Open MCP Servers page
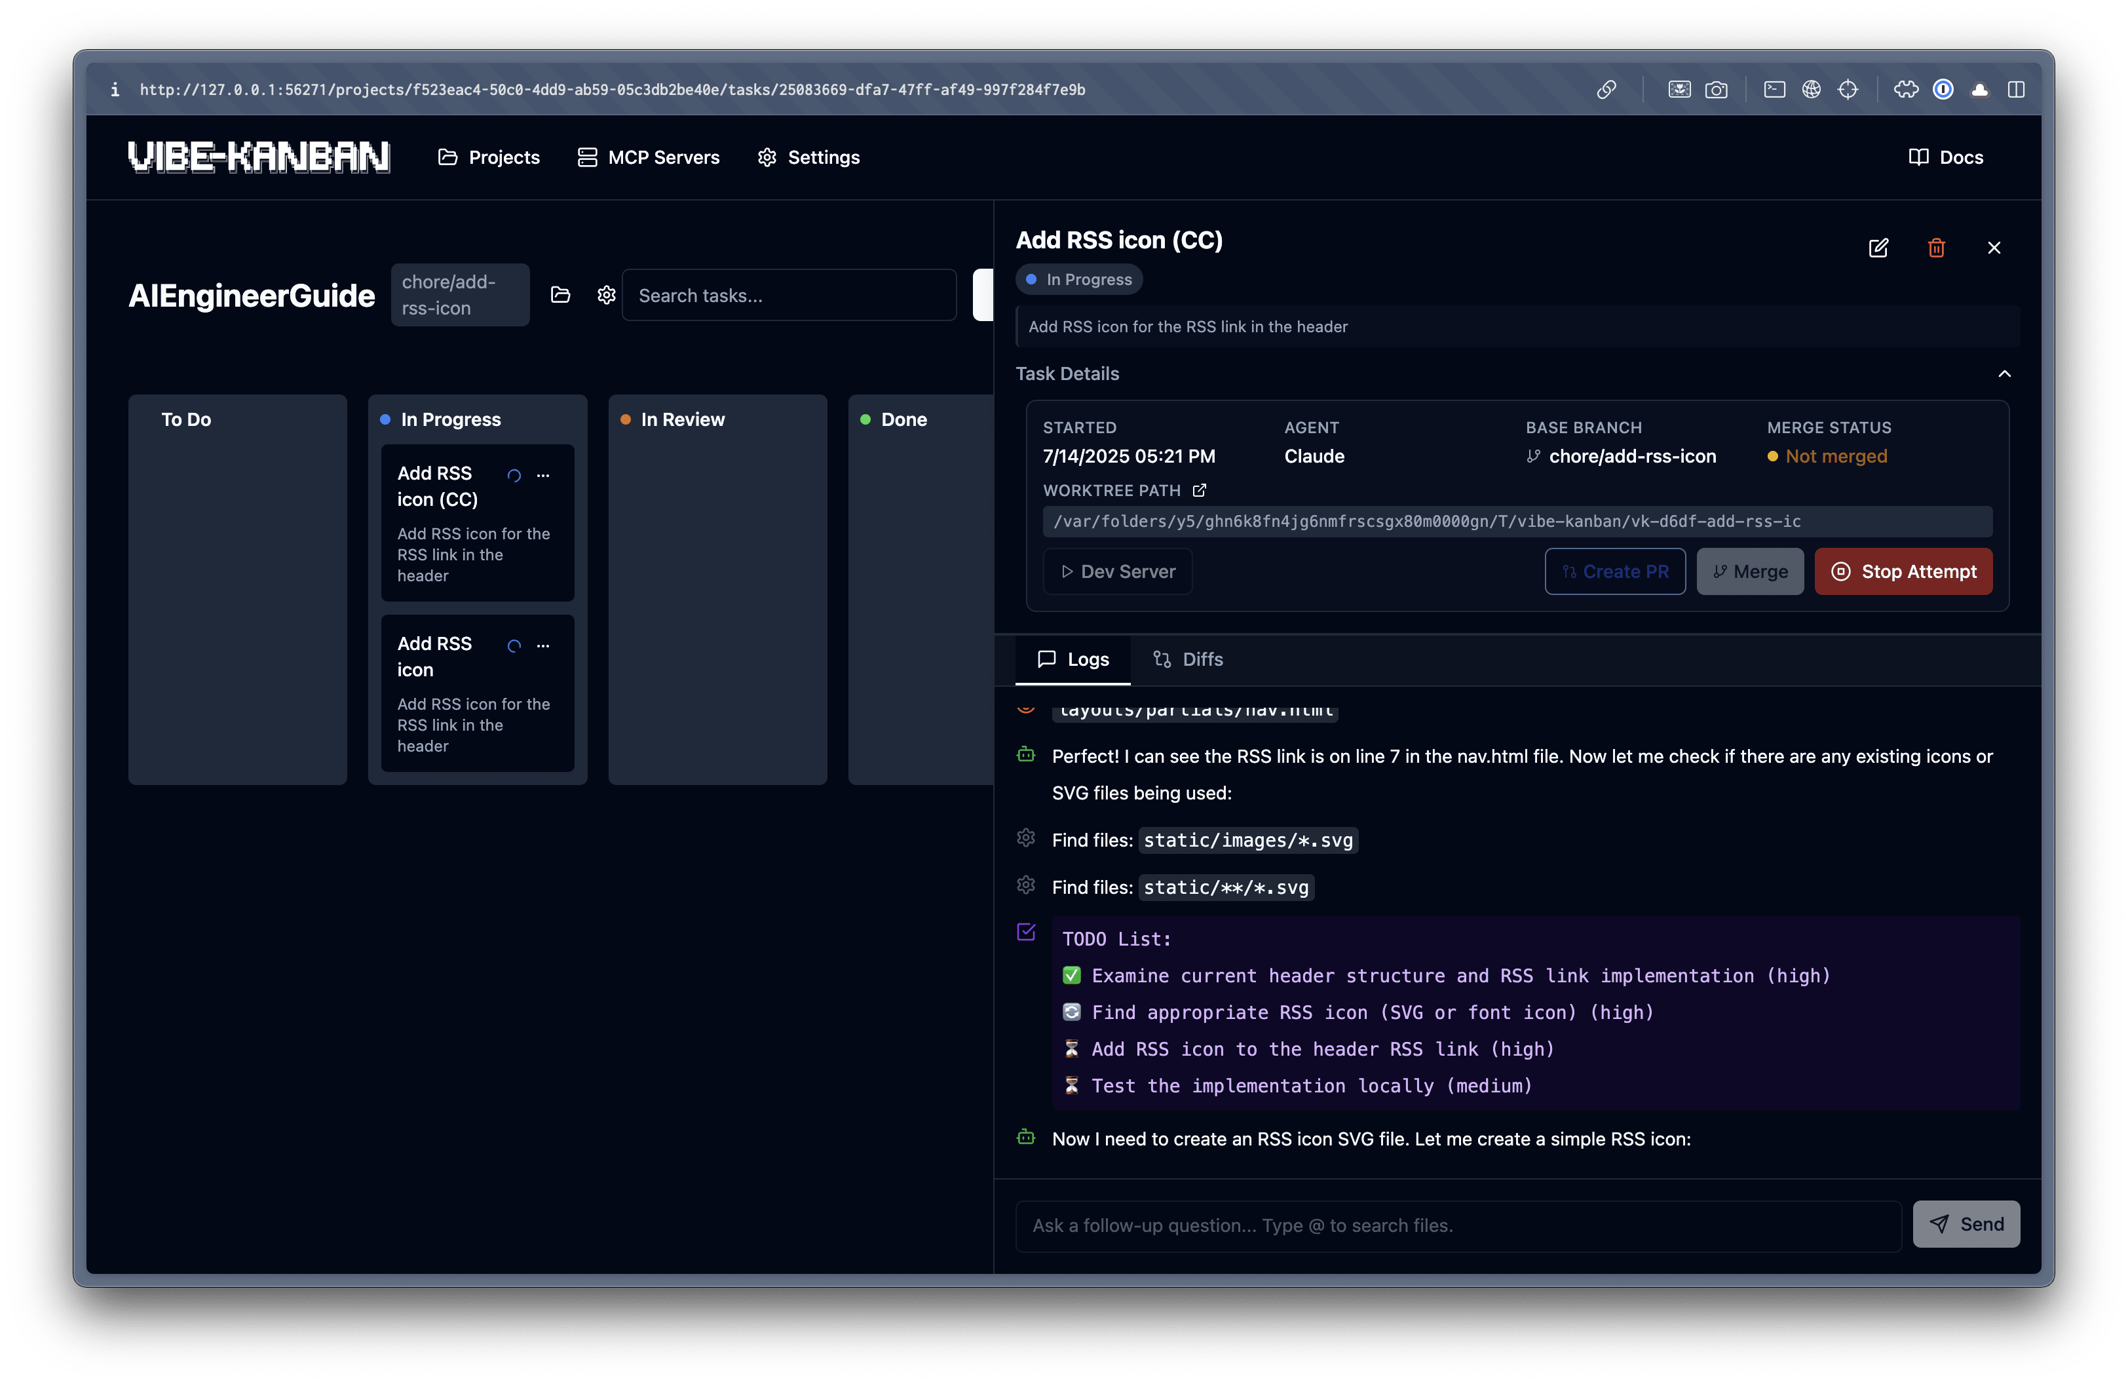 (648, 157)
